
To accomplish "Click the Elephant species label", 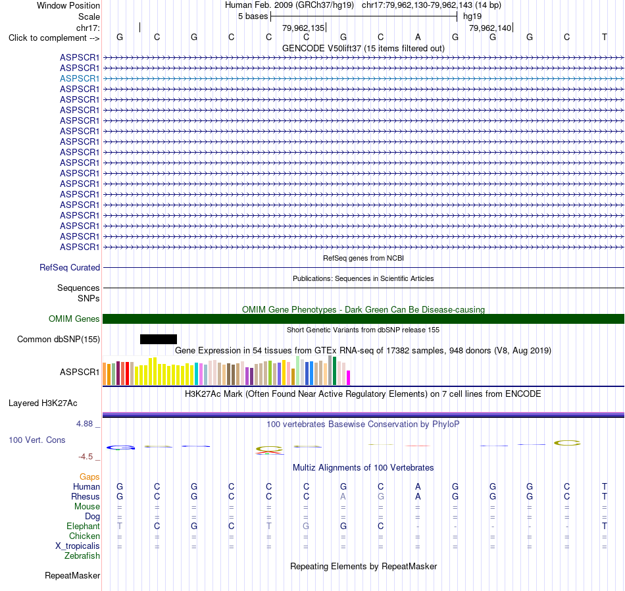I will click(83, 527).
